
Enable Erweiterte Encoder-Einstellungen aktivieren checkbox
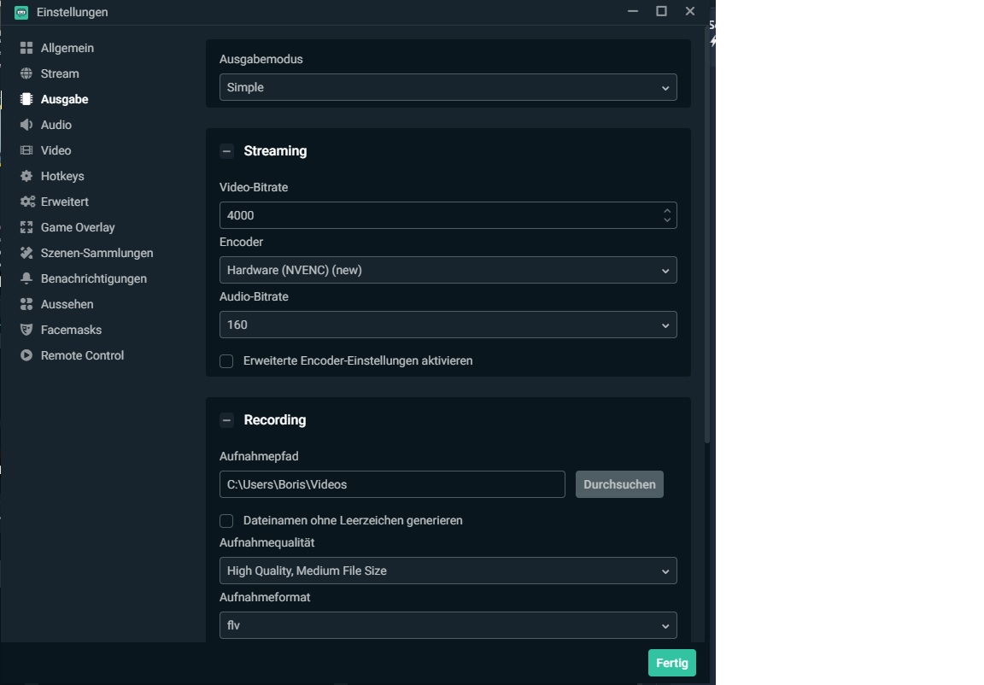tap(226, 361)
